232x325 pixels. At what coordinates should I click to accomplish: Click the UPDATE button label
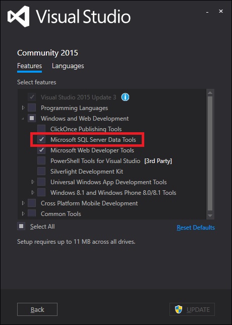(198, 310)
